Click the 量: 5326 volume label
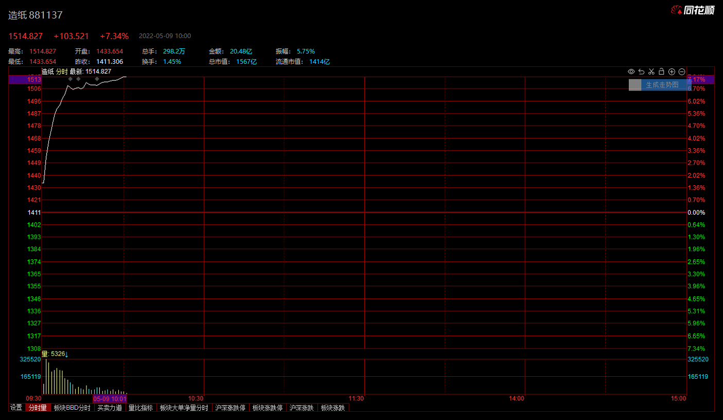 tap(55, 354)
